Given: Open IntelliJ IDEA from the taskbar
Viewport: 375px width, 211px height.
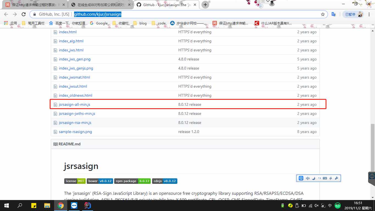Looking at the screenshot, I should (87, 206).
